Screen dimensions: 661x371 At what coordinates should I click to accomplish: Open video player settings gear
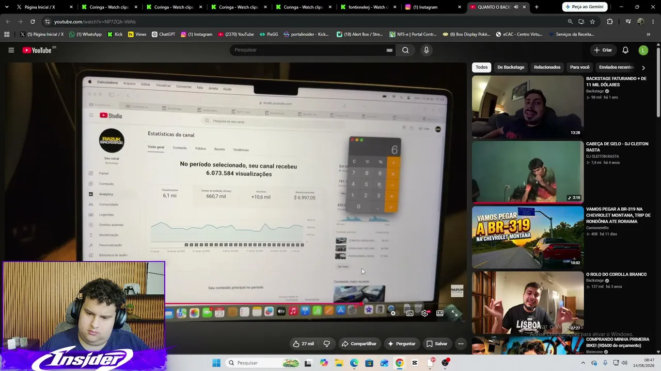(424, 313)
